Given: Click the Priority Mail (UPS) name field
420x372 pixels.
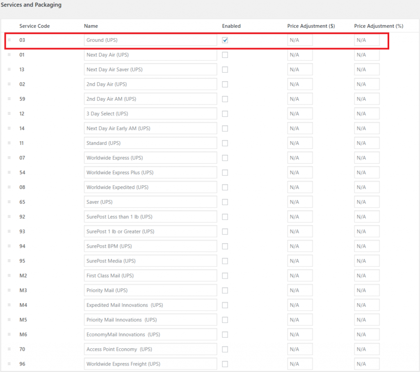Looking at the screenshot, I should click(x=150, y=290).
